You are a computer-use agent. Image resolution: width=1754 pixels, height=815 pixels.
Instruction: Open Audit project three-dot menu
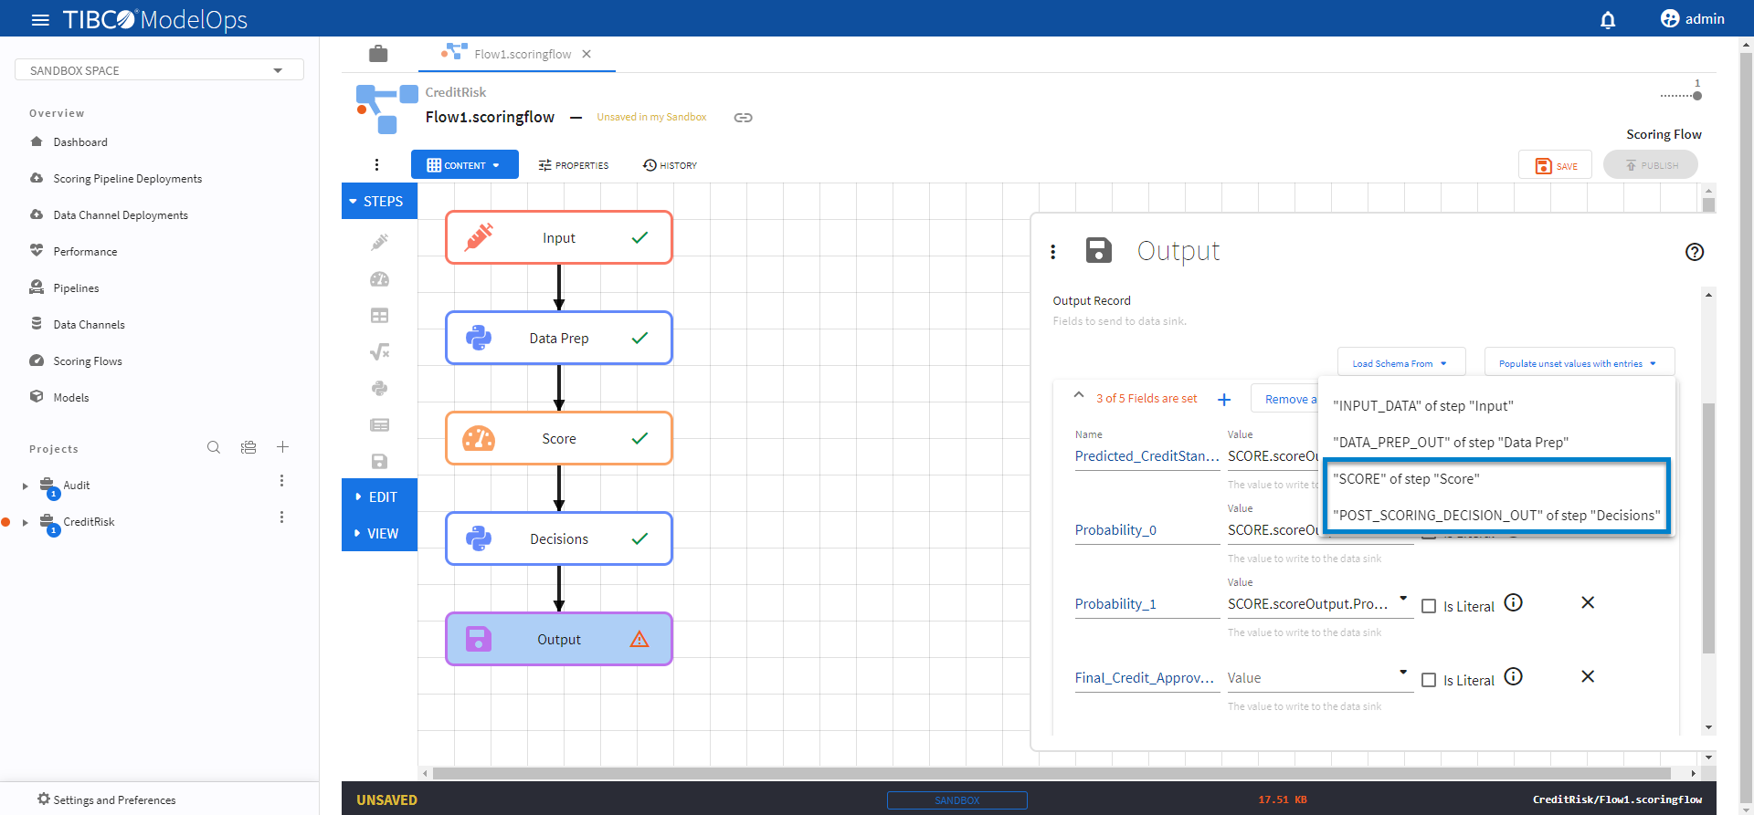pos(281,481)
